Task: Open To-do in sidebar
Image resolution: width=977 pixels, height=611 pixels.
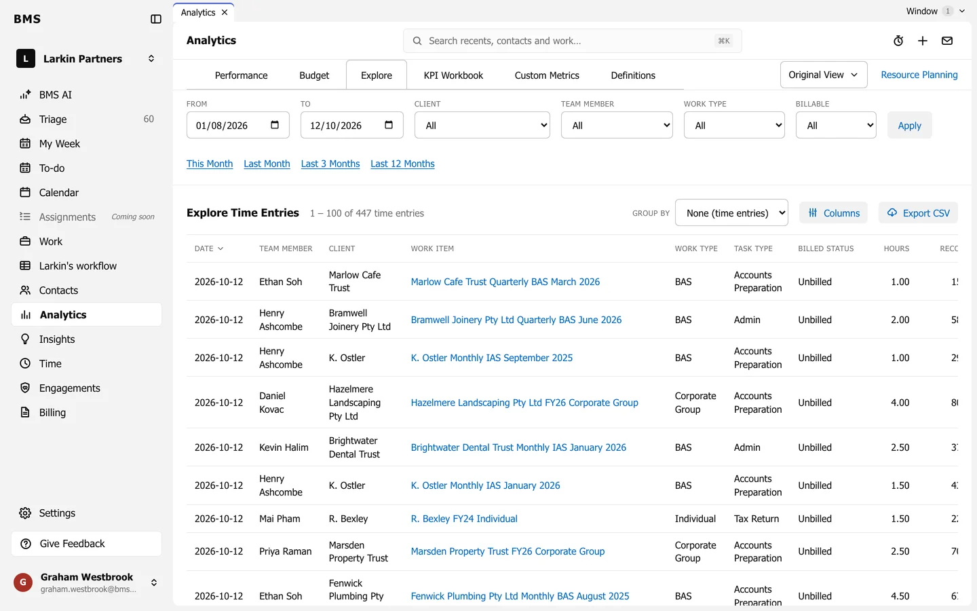Action: click(x=86, y=168)
